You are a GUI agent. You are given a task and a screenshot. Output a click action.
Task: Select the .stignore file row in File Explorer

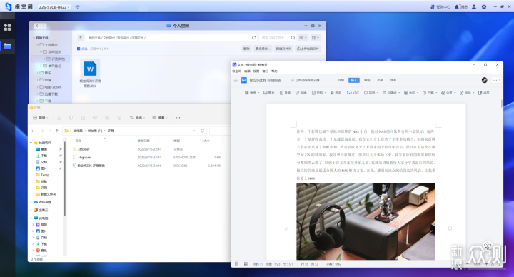point(146,157)
